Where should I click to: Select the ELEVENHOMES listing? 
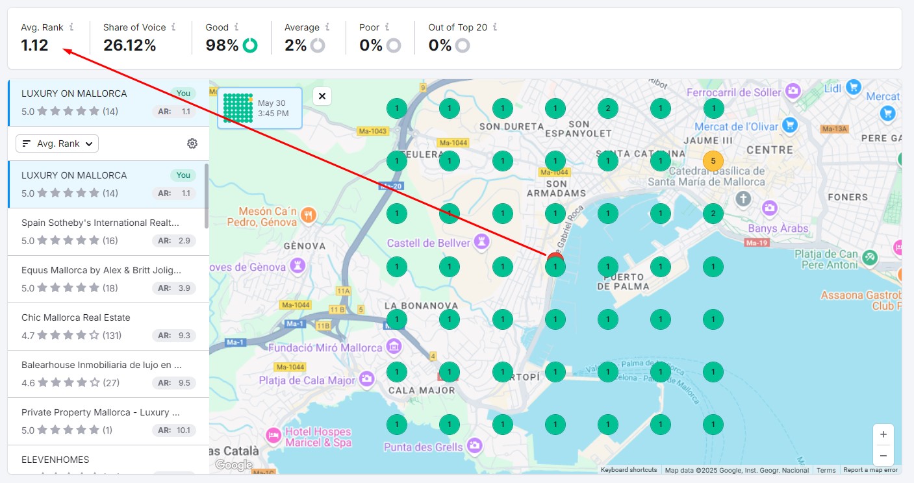pyautogui.click(x=107, y=460)
